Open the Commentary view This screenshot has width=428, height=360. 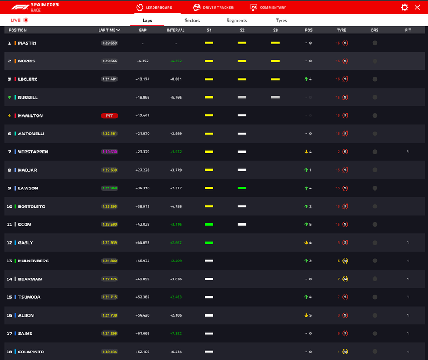pos(268,7)
